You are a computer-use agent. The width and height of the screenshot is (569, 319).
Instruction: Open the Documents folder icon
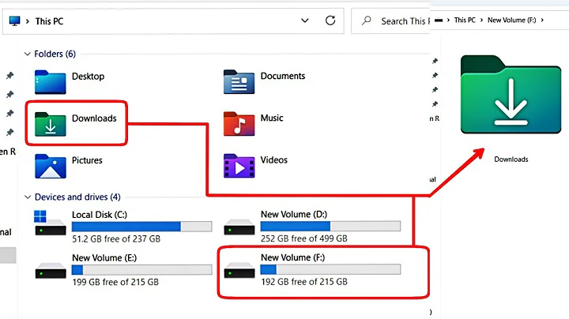click(x=239, y=82)
